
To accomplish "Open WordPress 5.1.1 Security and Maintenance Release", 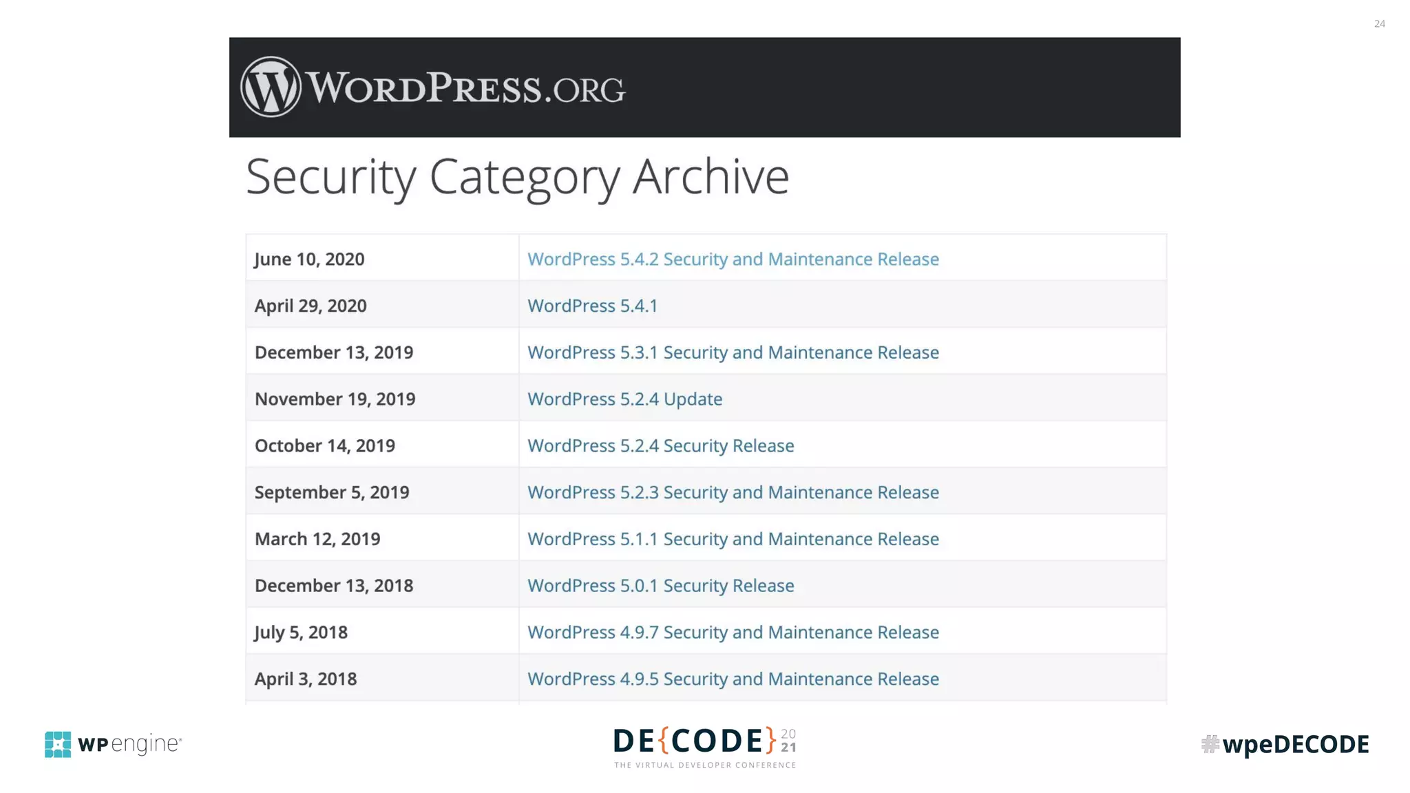I will [733, 539].
